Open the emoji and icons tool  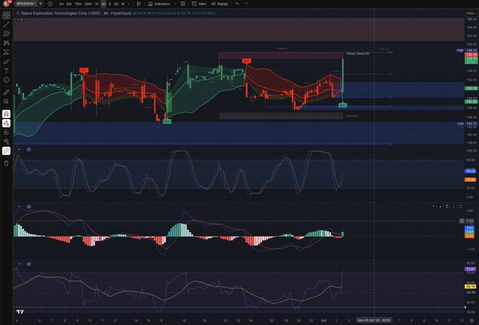point(6,80)
